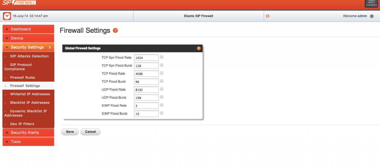Screen dimensions: 380x168
Task: Collapse the Security Settings section
Action: (28, 47)
